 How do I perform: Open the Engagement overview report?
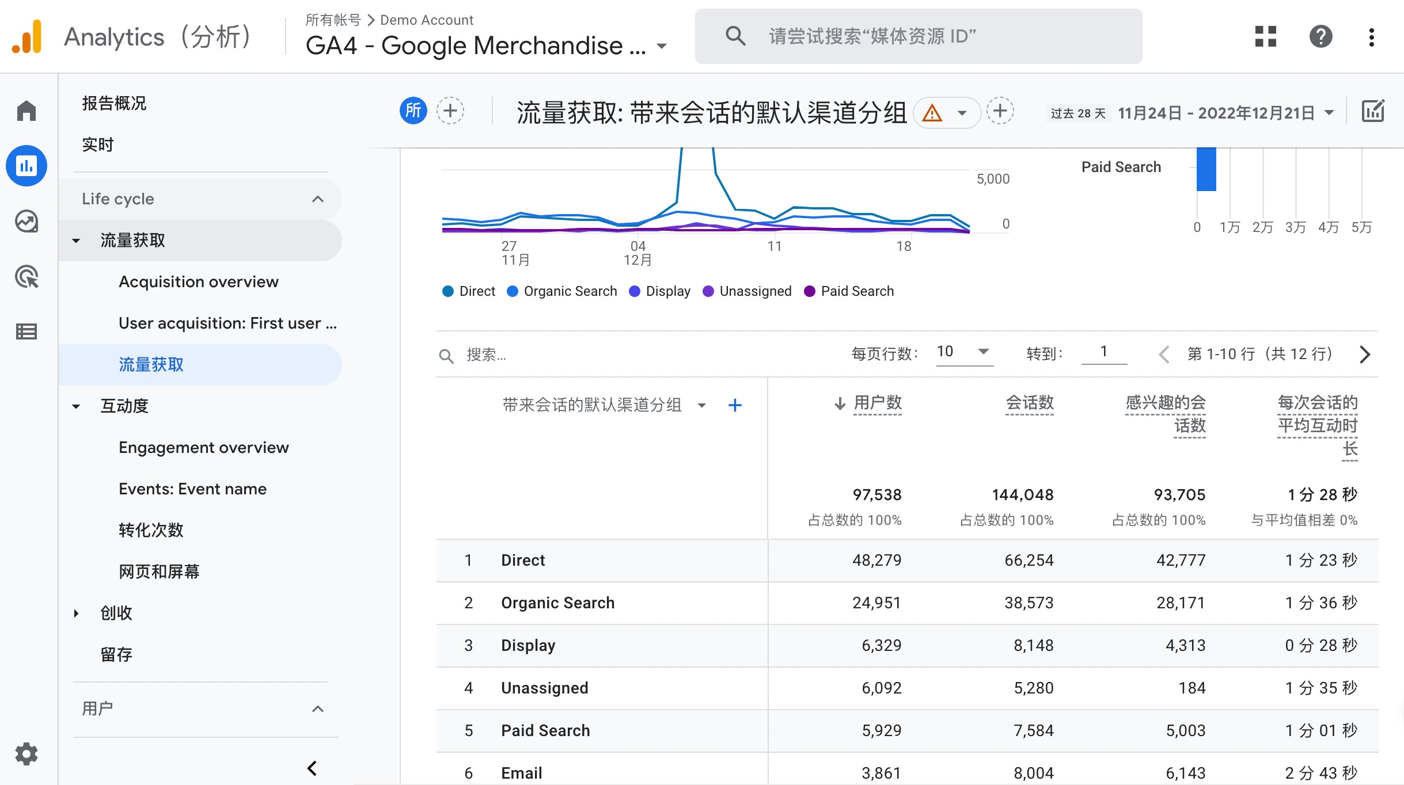[x=204, y=447]
